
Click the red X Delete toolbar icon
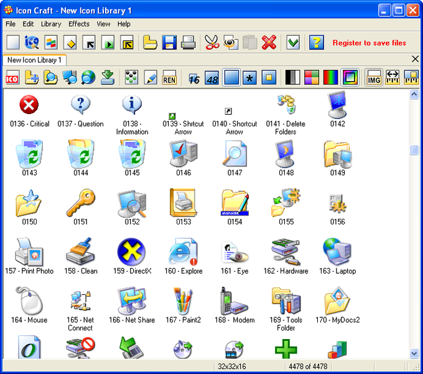pos(269,42)
